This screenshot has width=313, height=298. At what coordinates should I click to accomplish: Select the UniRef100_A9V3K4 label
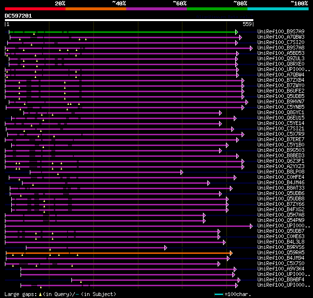[281, 269]
